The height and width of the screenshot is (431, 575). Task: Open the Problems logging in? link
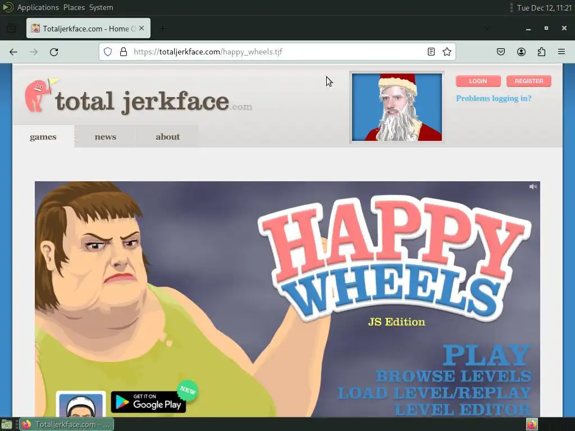click(494, 98)
